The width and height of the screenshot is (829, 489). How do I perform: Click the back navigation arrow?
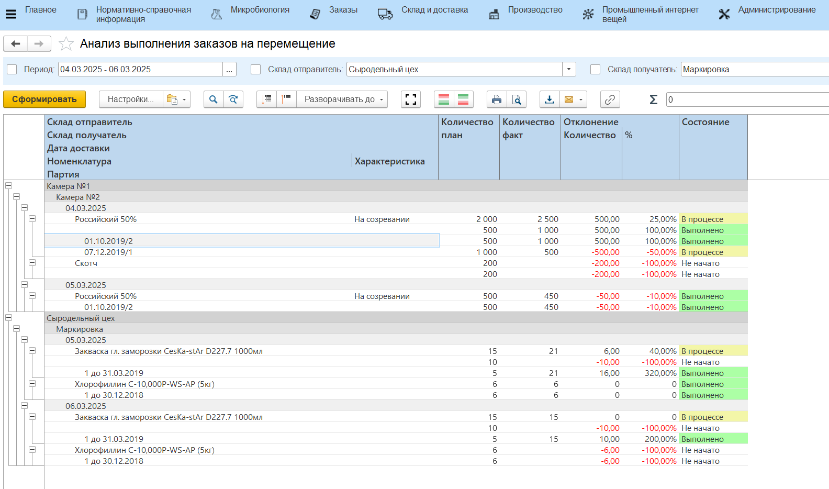[x=16, y=44]
